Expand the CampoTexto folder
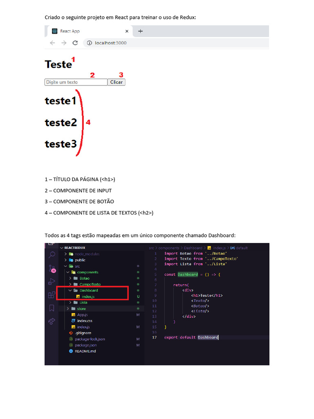 (x=70, y=284)
